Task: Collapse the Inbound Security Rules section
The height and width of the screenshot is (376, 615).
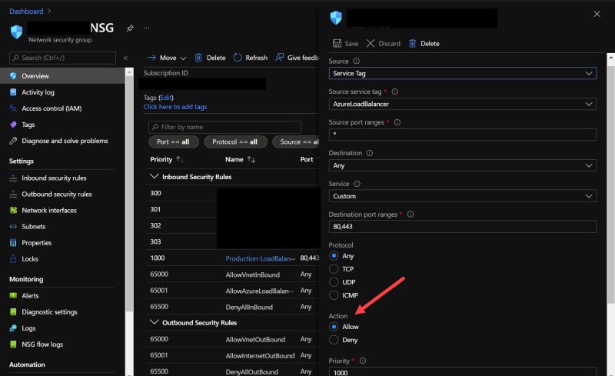Action: [155, 177]
